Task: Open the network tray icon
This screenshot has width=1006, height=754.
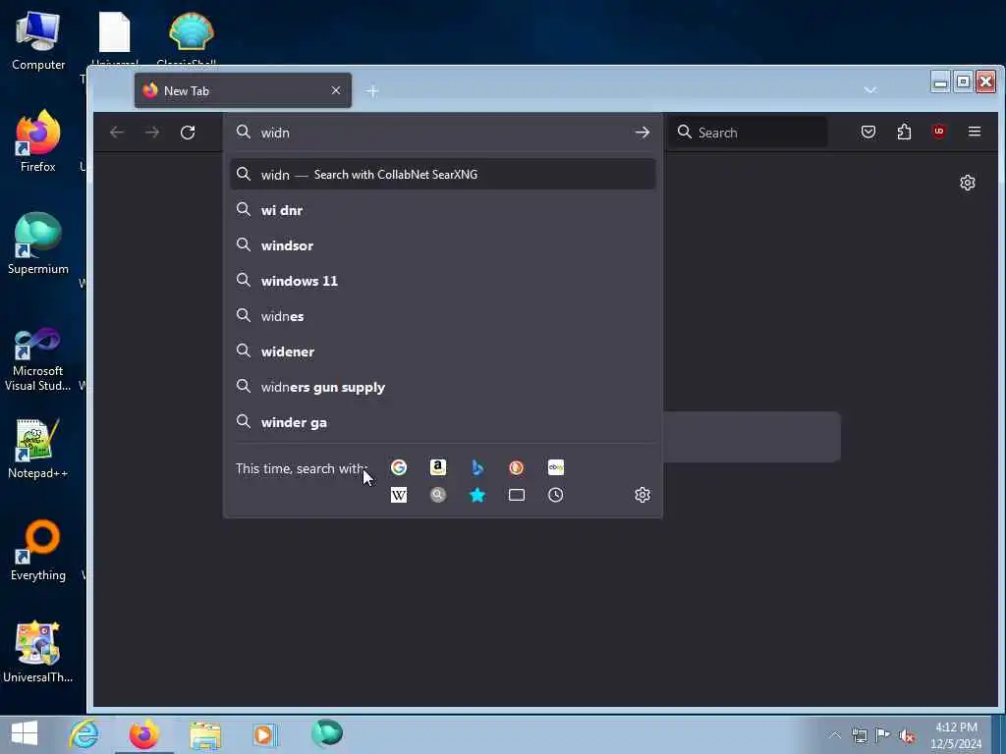Action: click(859, 735)
